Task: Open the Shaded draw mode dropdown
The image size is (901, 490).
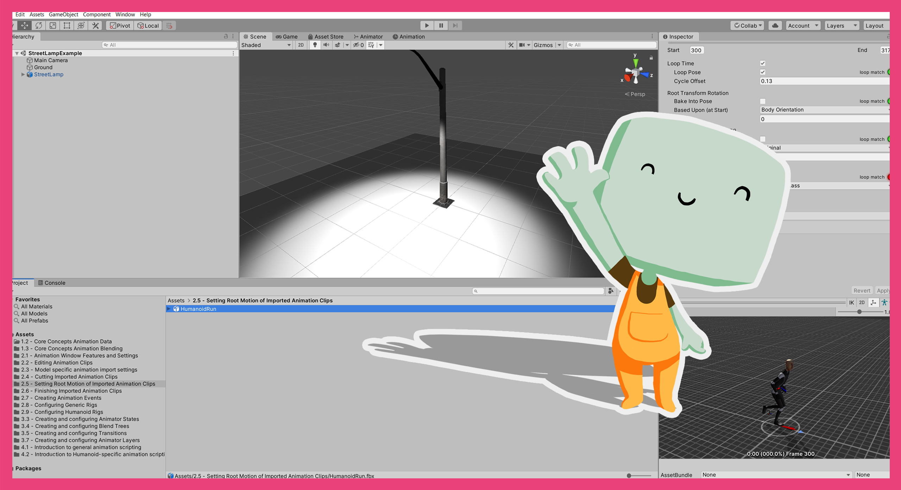Action: pyautogui.click(x=266, y=45)
